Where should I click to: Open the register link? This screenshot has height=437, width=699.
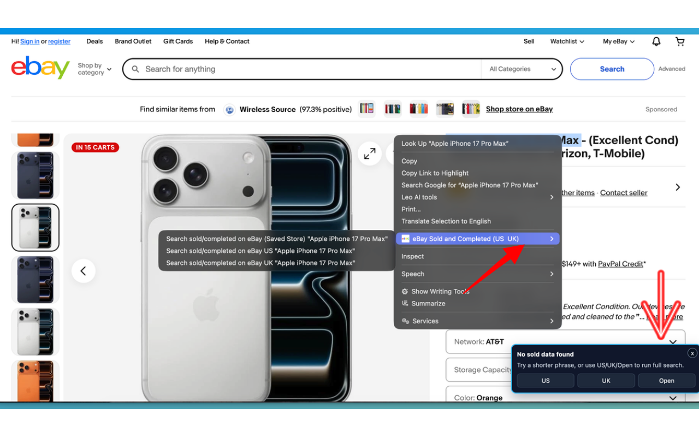(59, 42)
